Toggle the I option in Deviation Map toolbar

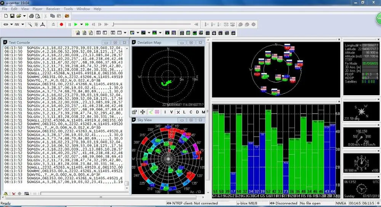click(165, 112)
